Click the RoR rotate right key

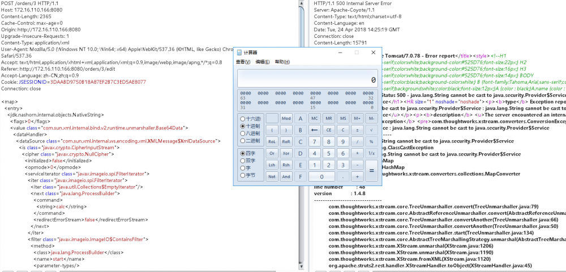click(x=286, y=142)
